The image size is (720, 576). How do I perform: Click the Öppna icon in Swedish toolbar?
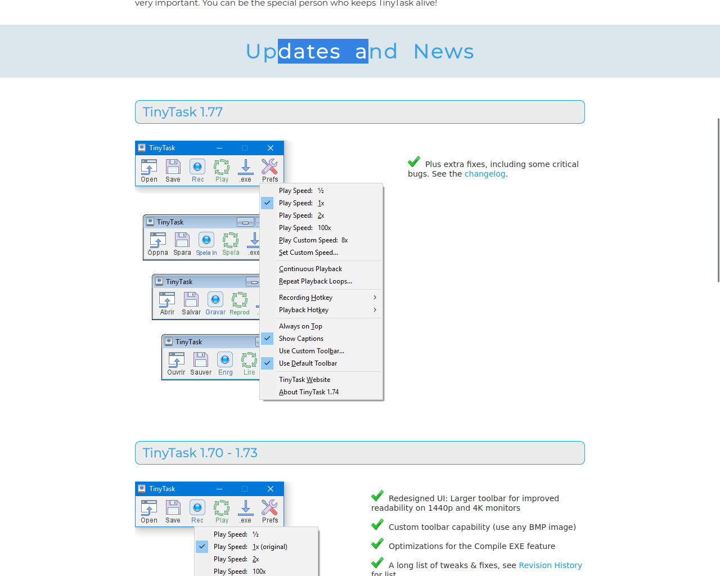tap(157, 244)
